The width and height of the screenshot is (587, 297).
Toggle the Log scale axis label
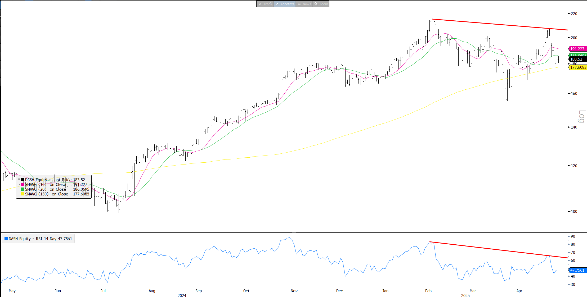(581, 116)
